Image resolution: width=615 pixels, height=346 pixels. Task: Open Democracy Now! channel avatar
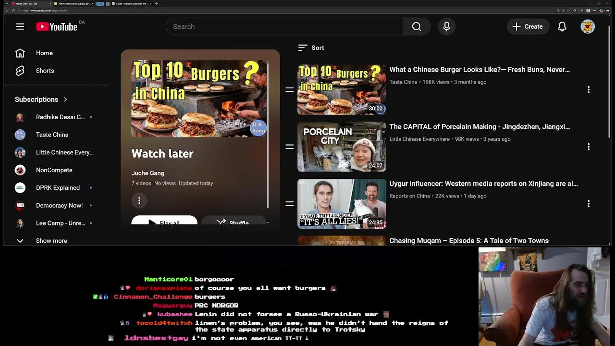tap(20, 205)
